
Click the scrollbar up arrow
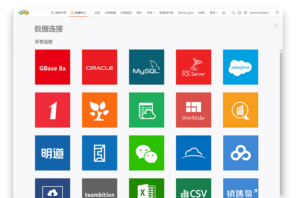pos(281,50)
